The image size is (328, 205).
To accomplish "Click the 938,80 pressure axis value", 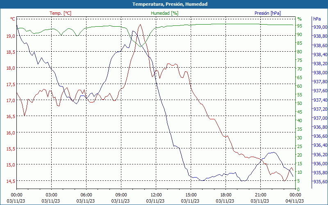I will coord(320,36).
